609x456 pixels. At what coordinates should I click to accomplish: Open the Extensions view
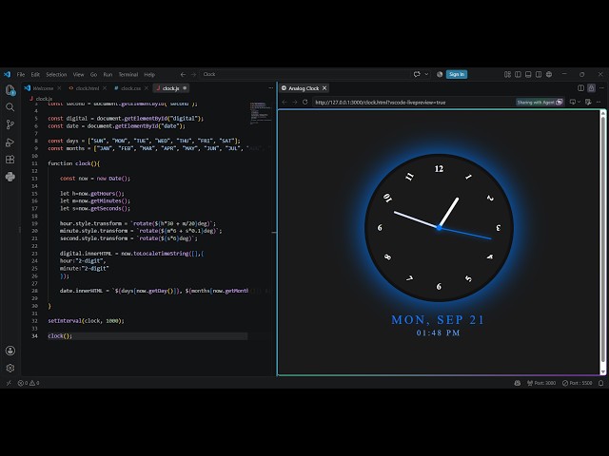(10, 160)
